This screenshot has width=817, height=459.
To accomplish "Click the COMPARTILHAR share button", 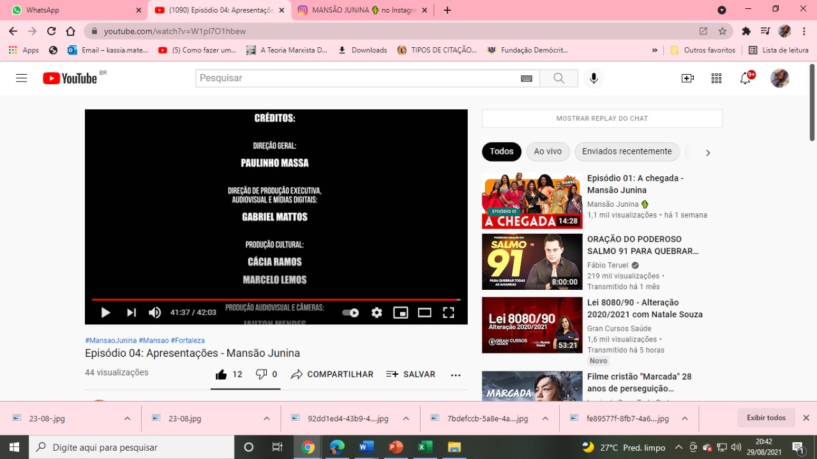I will (x=332, y=375).
